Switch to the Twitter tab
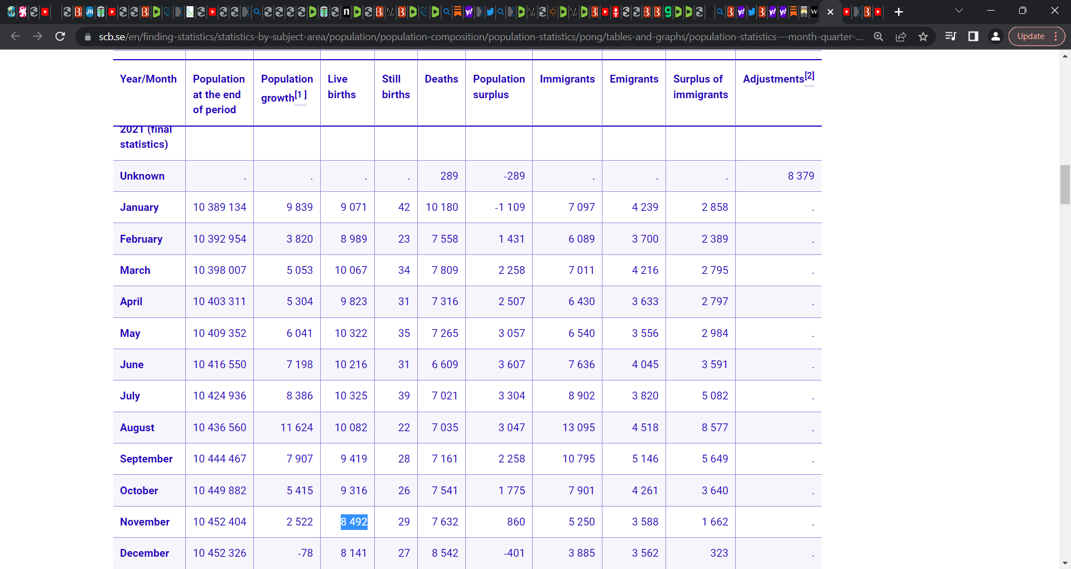This screenshot has height=569, width=1071. (490, 12)
